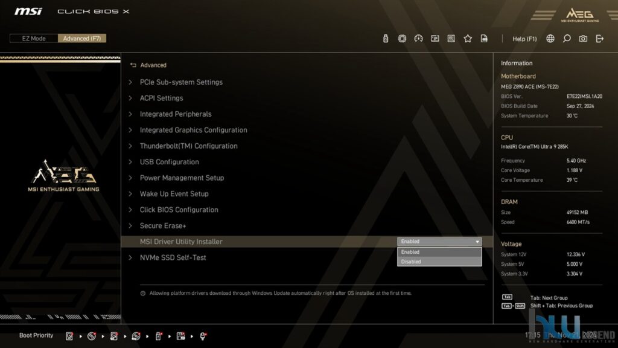Open the monitor card icon in the toolbar

pos(435,38)
